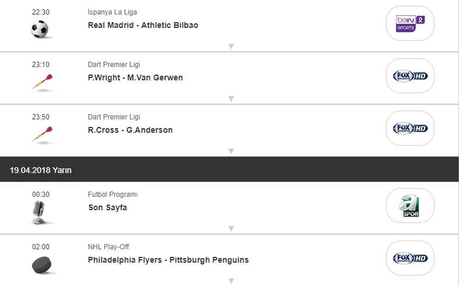Screen dimensions: 460x286
Task: Open Fox Sports HD logo for Philadelphia Flyers game
Action: coord(410,258)
